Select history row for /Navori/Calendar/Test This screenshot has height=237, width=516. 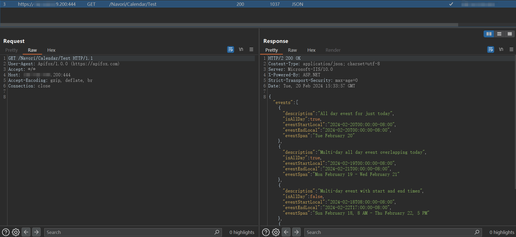point(258,4)
